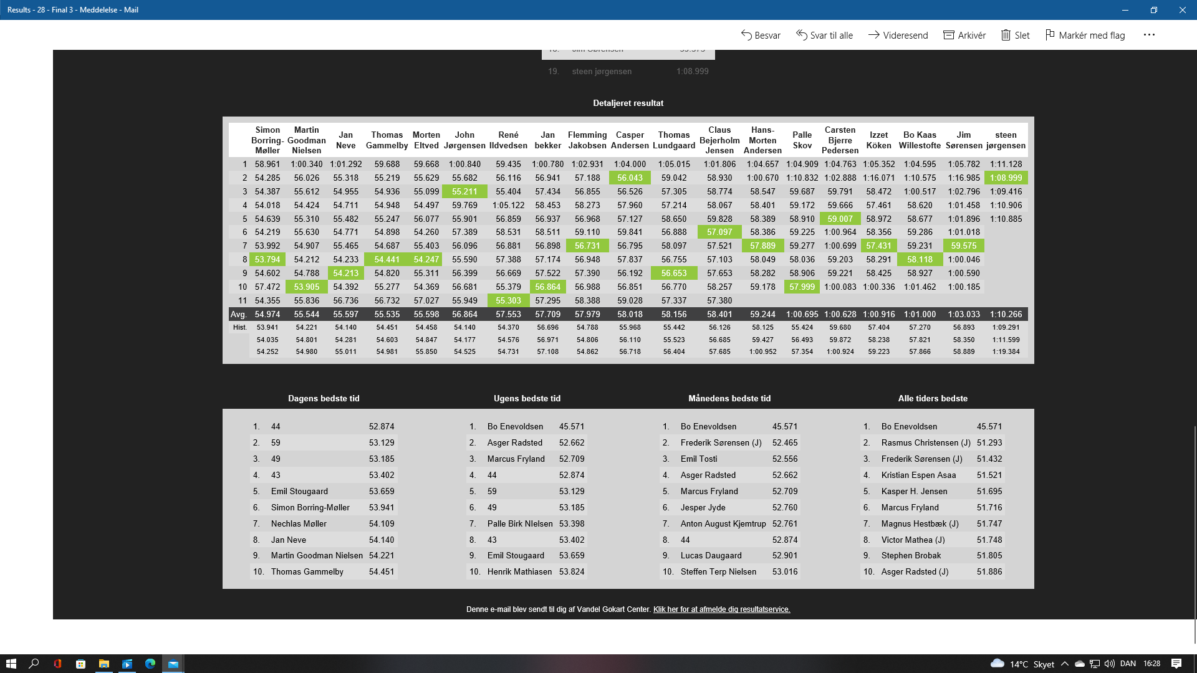Click the Morten Eltved column header

[426, 140]
